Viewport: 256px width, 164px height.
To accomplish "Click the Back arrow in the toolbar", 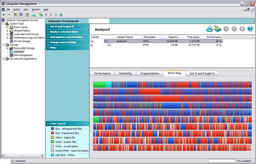I will coord(3,15).
